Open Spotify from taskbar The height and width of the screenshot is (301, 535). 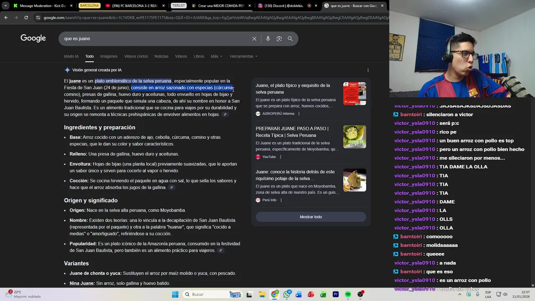click(348, 294)
